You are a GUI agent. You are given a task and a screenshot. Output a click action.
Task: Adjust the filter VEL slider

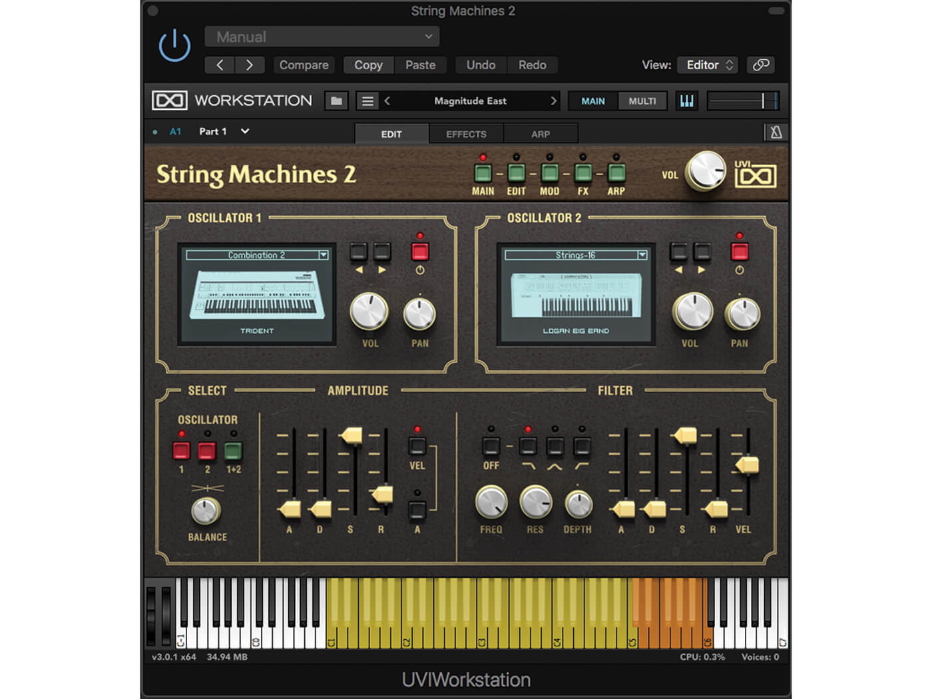click(748, 465)
